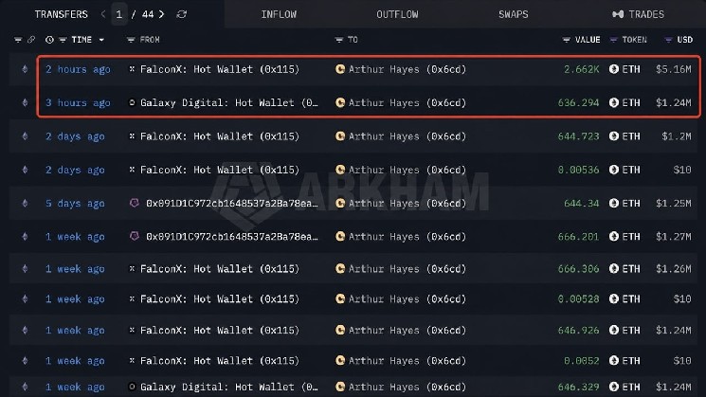Select the TRANSFERS tab
This screenshot has height=397, width=706.
(x=62, y=14)
